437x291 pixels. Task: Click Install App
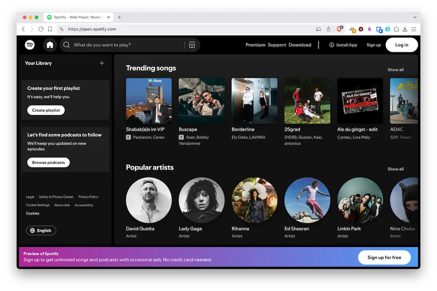343,45
